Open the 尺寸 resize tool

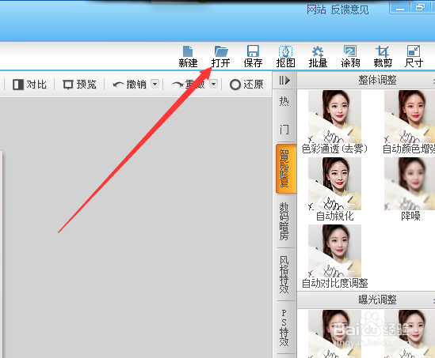(x=414, y=57)
